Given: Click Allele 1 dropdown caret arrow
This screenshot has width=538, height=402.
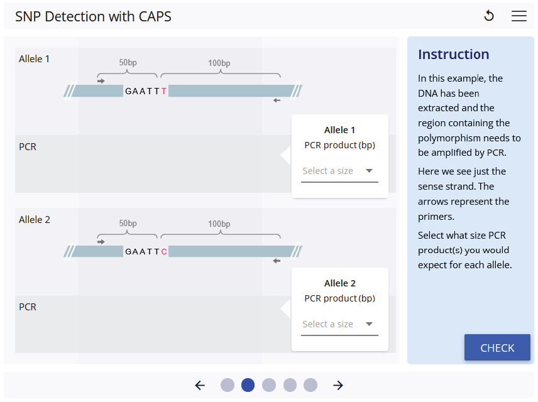Looking at the screenshot, I should click(370, 171).
